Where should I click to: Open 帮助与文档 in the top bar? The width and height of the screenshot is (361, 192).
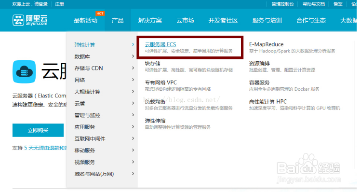click(314, 4)
